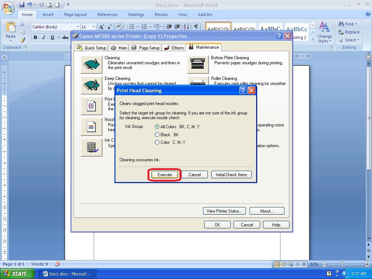This screenshot has width=372, height=279.
Task: Click Grow Font icon
Action: point(101,27)
